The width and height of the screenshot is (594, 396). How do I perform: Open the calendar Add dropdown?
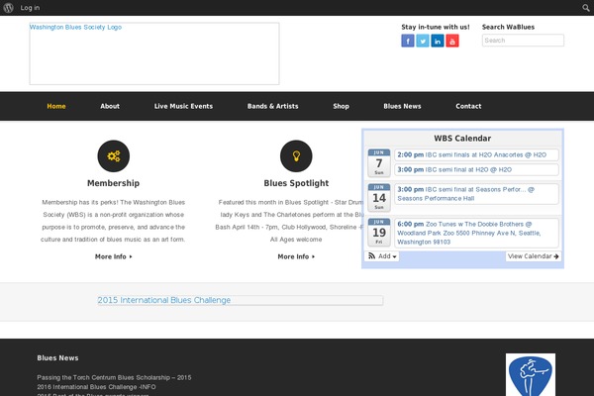(382, 256)
